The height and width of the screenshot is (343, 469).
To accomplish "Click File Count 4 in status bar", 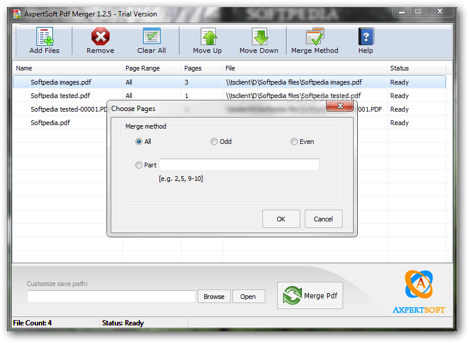I will (x=32, y=322).
